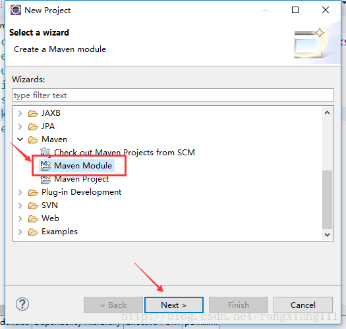Select the Examples label
The width and height of the screenshot is (346, 329).
pyautogui.click(x=59, y=232)
